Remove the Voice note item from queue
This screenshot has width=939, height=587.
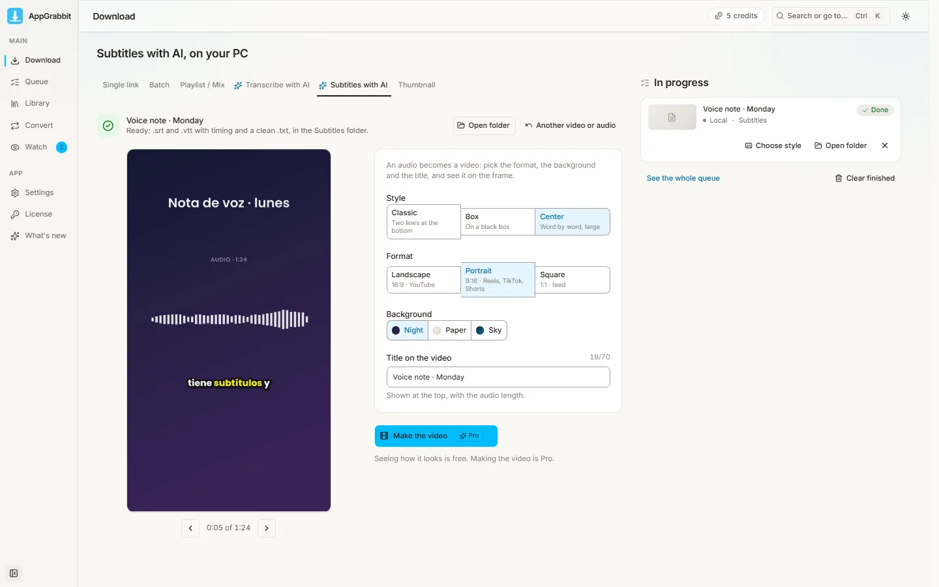[x=885, y=145]
